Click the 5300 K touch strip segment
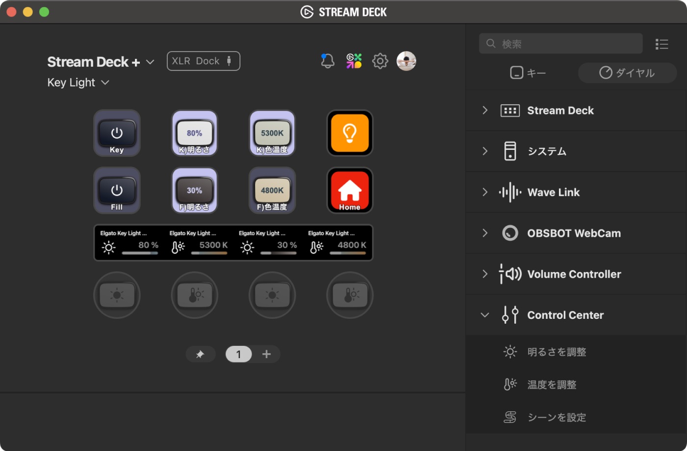The height and width of the screenshot is (451, 687). [x=199, y=243]
